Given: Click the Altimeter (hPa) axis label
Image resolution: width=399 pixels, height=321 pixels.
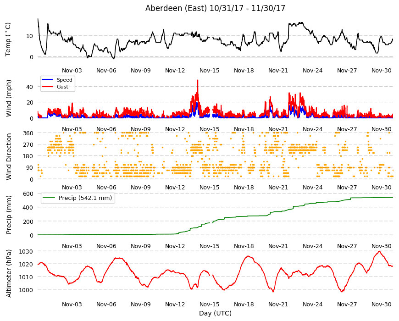Looking at the screenshot, I should pyautogui.click(x=9, y=273).
